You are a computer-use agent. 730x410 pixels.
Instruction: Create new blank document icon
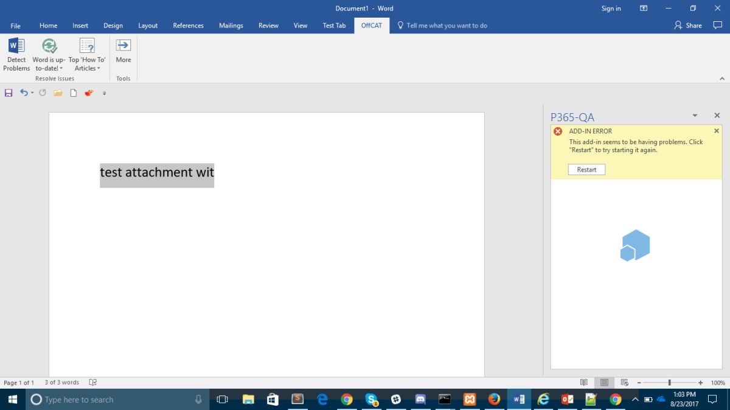pyautogui.click(x=74, y=93)
